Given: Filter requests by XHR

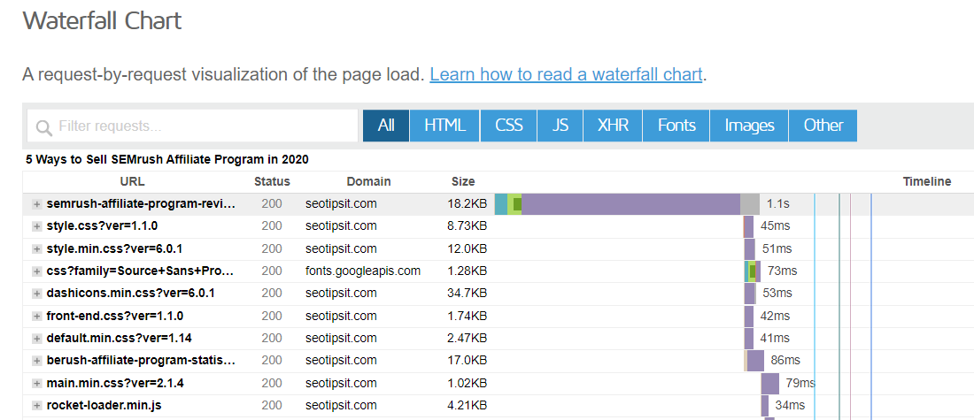Looking at the screenshot, I should pos(613,126).
